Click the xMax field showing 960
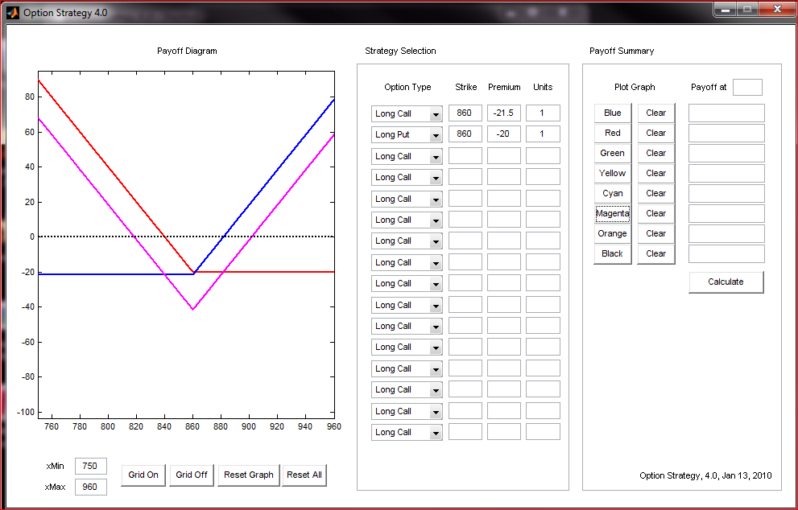The width and height of the screenshot is (798, 510). click(x=90, y=487)
